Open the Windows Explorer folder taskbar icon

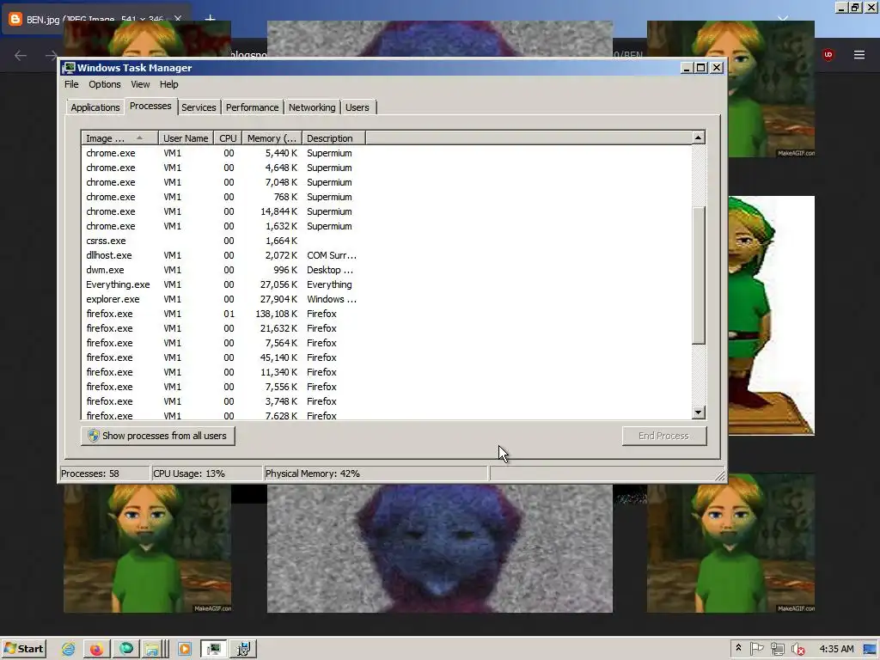click(x=155, y=650)
